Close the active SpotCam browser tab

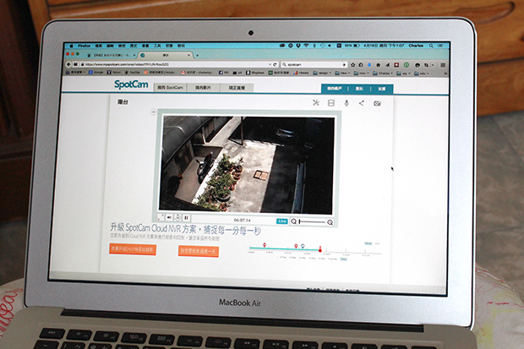point(188,55)
